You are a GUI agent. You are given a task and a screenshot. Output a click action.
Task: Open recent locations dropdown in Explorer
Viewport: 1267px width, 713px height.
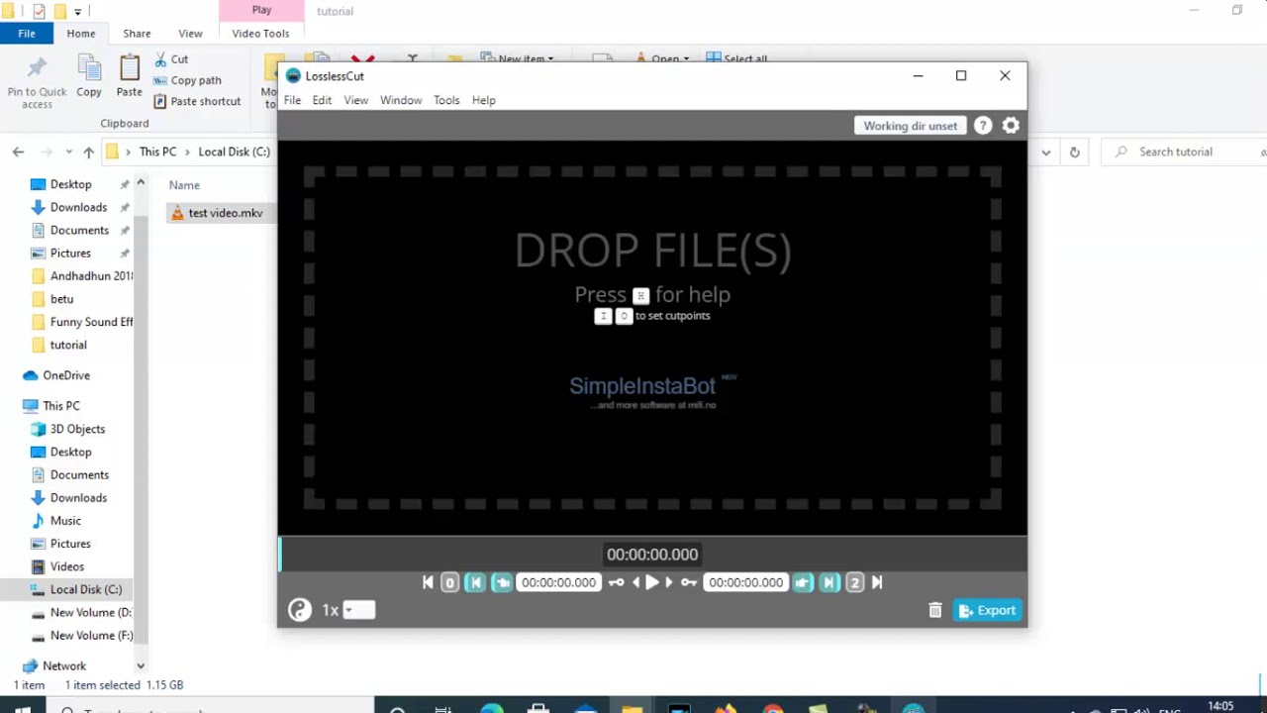coord(68,152)
